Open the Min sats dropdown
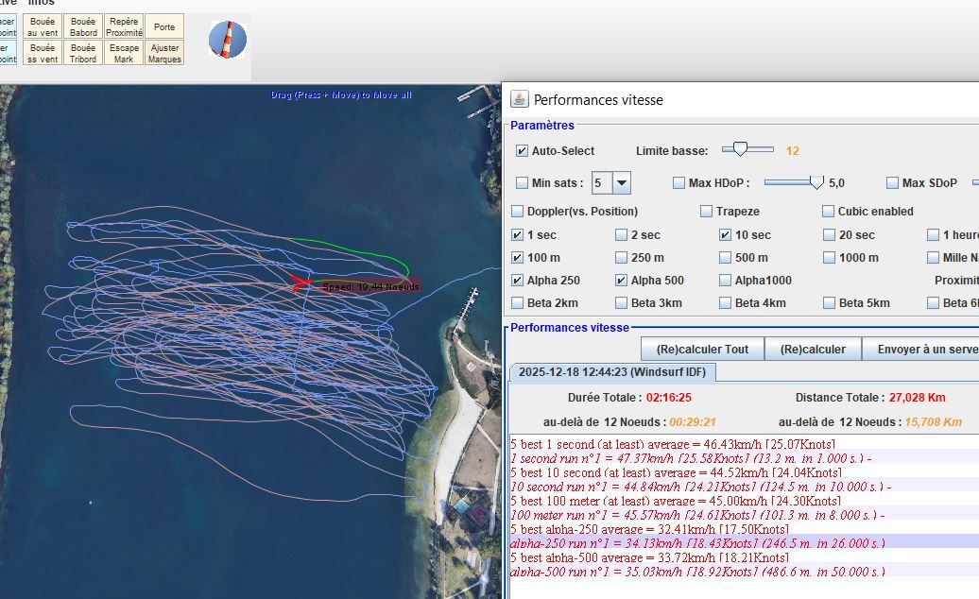Image resolution: width=979 pixels, height=599 pixels. point(621,183)
